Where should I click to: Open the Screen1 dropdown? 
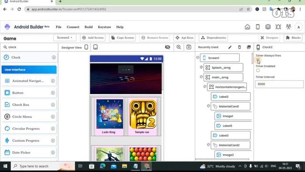tap(65, 38)
